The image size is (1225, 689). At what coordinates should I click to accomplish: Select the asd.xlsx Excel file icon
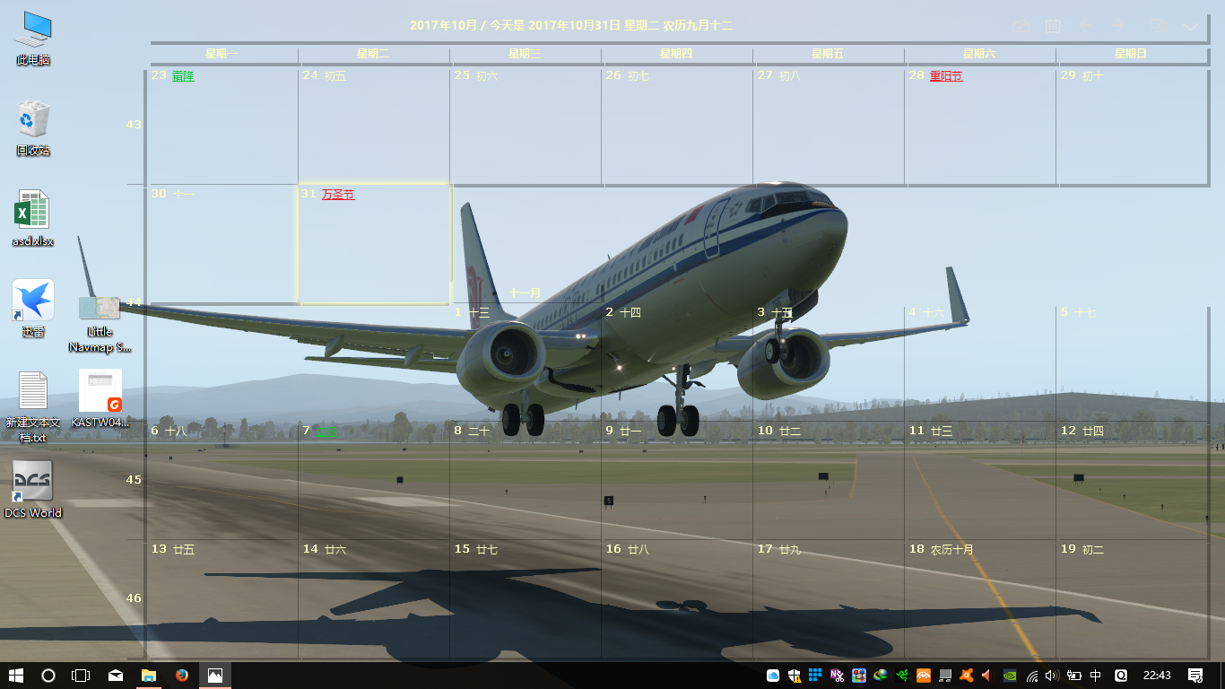[33, 218]
